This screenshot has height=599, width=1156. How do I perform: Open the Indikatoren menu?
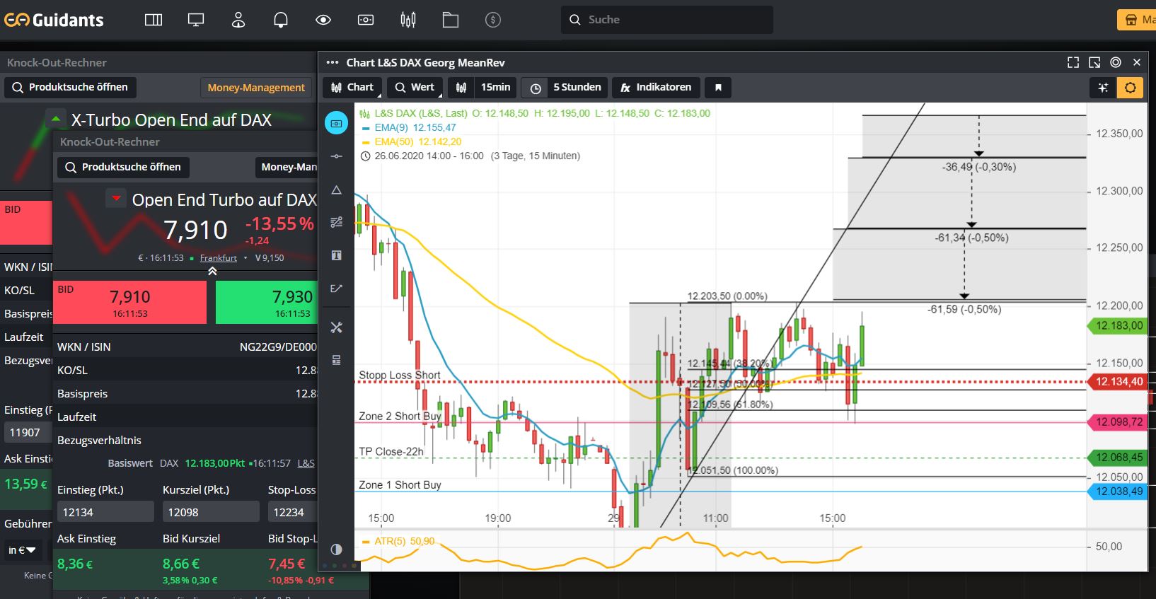coord(656,88)
